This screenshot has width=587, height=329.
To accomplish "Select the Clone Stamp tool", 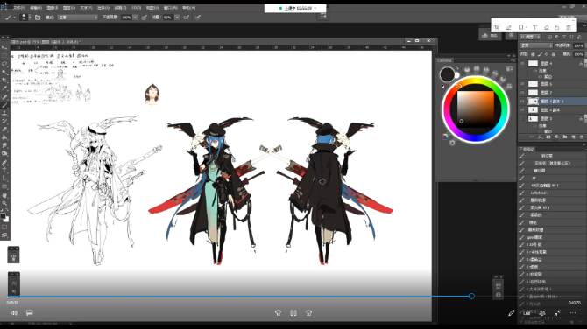I will point(4,113).
